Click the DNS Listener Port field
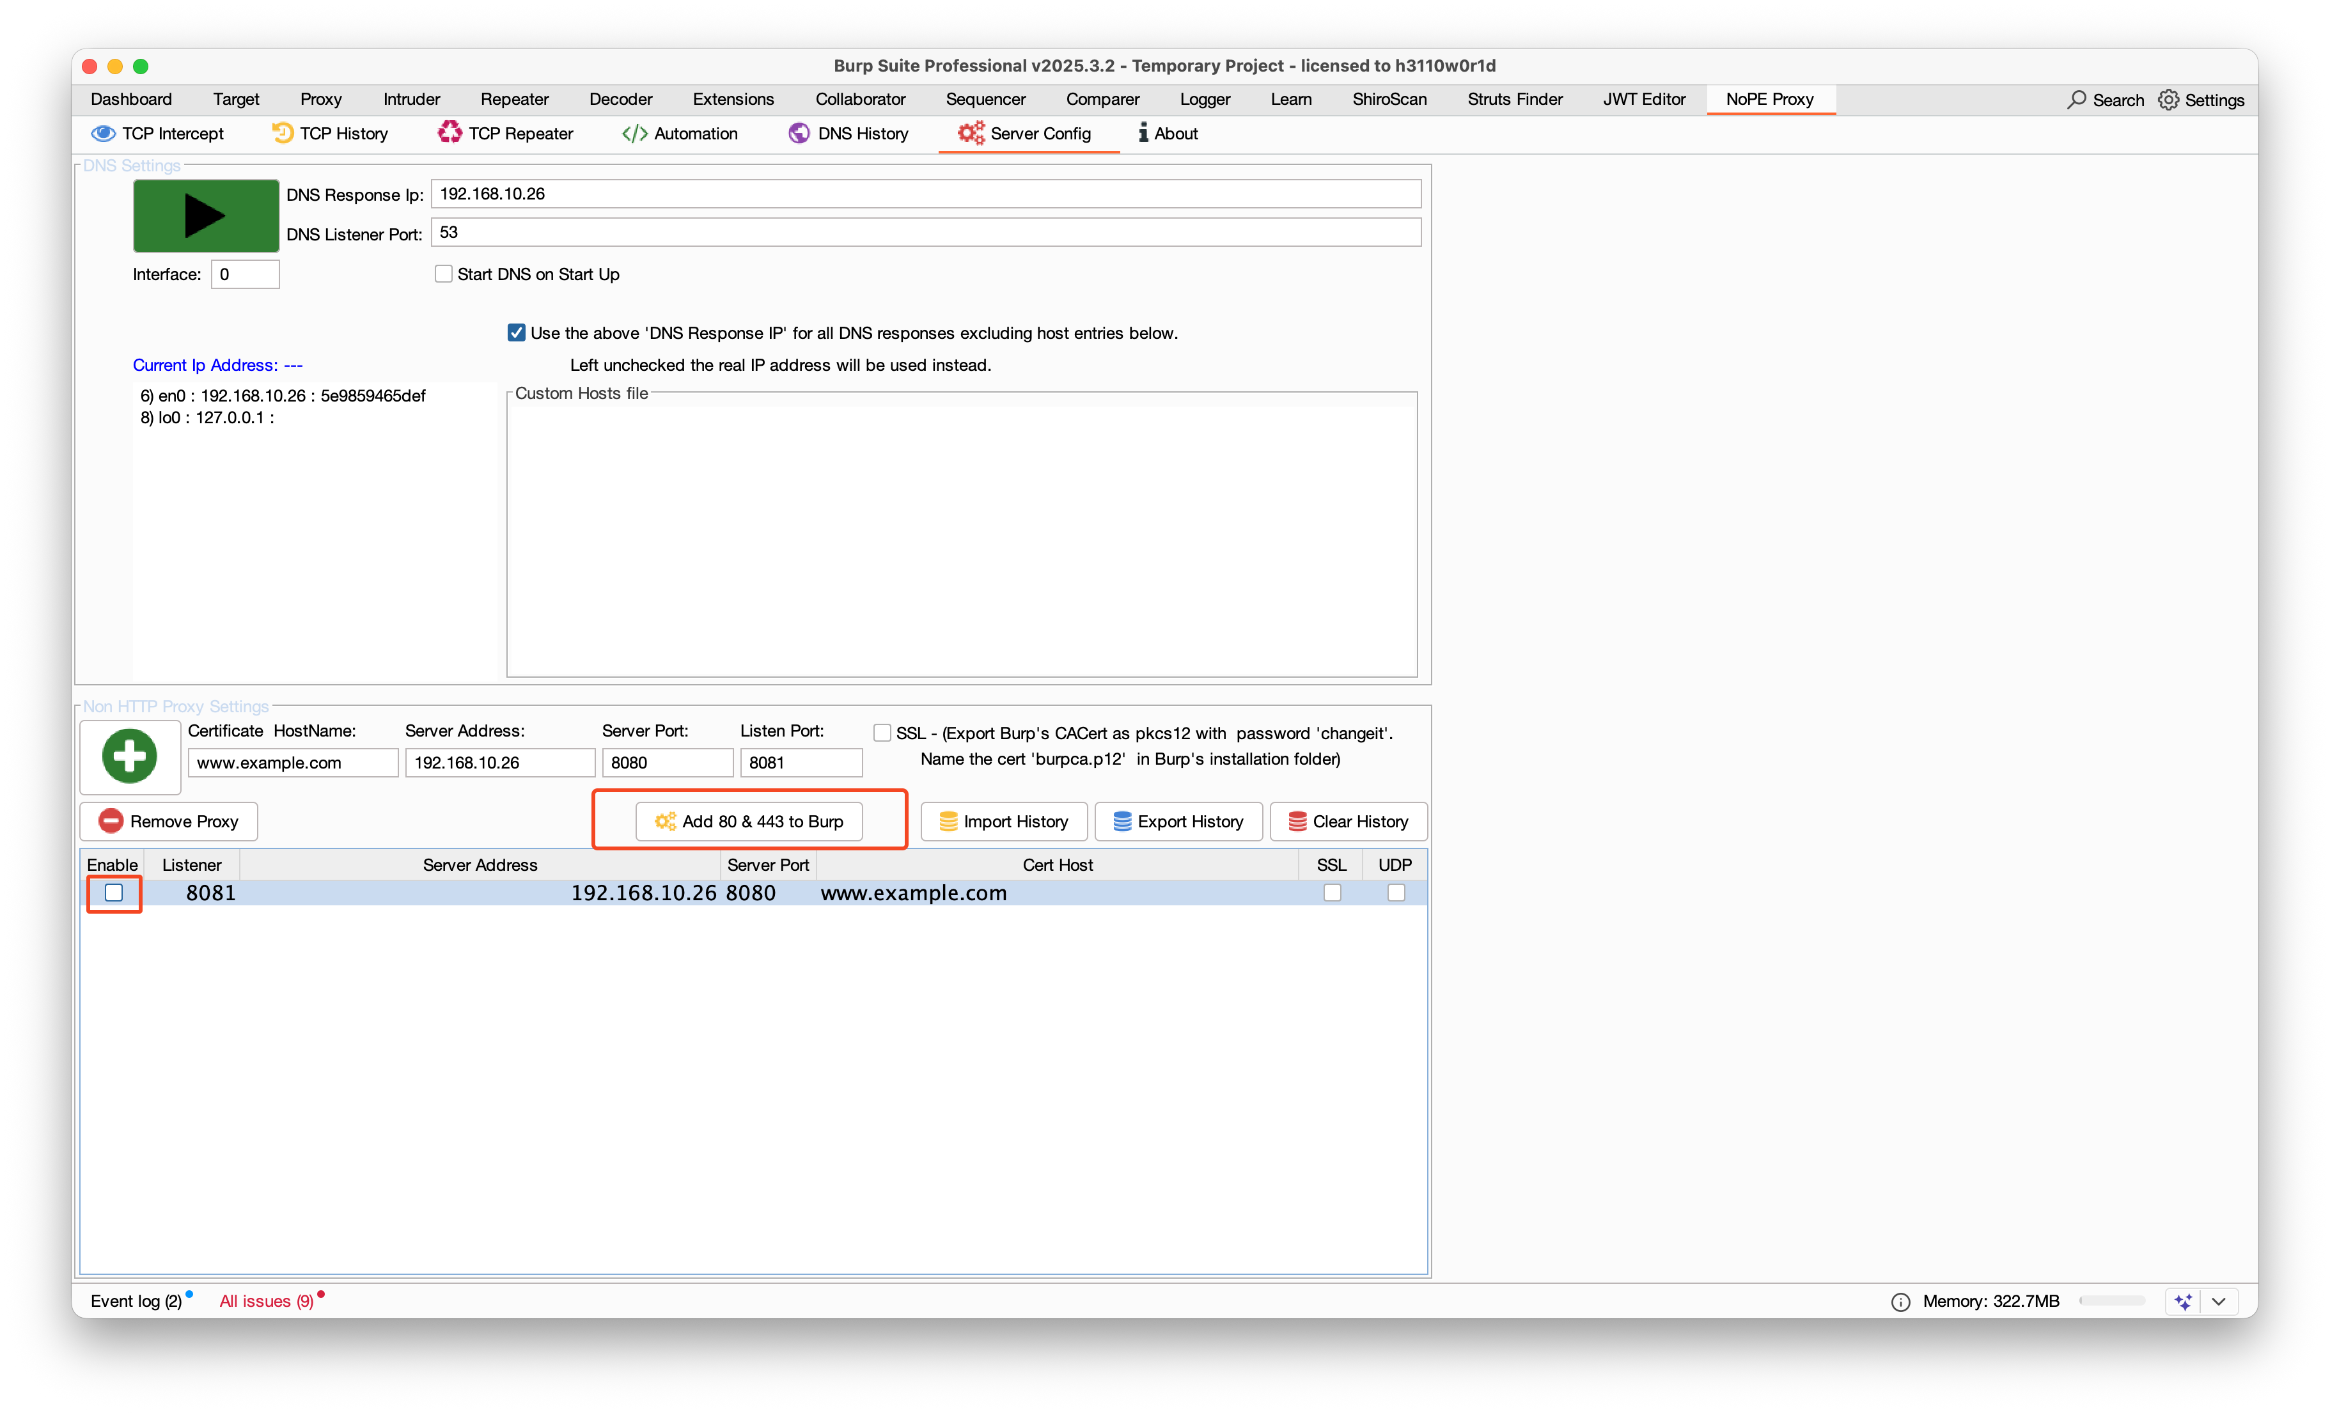The width and height of the screenshot is (2330, 1413). [x=926, y=231]
